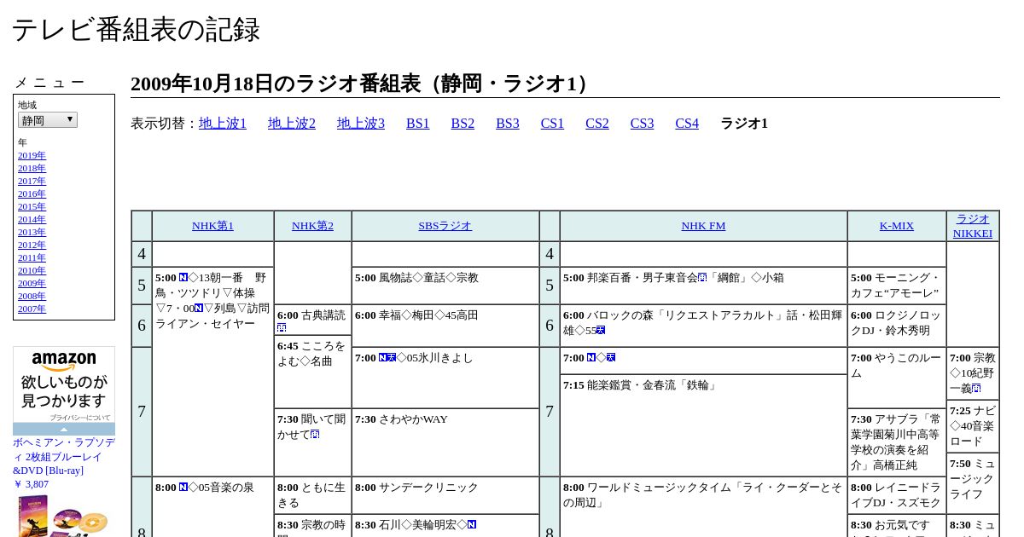Viewport: 1024px width, 537px height.
Task: Open the ボヘミアン・ラプソディ Blu-ray product link
Action: coord(64,456)
